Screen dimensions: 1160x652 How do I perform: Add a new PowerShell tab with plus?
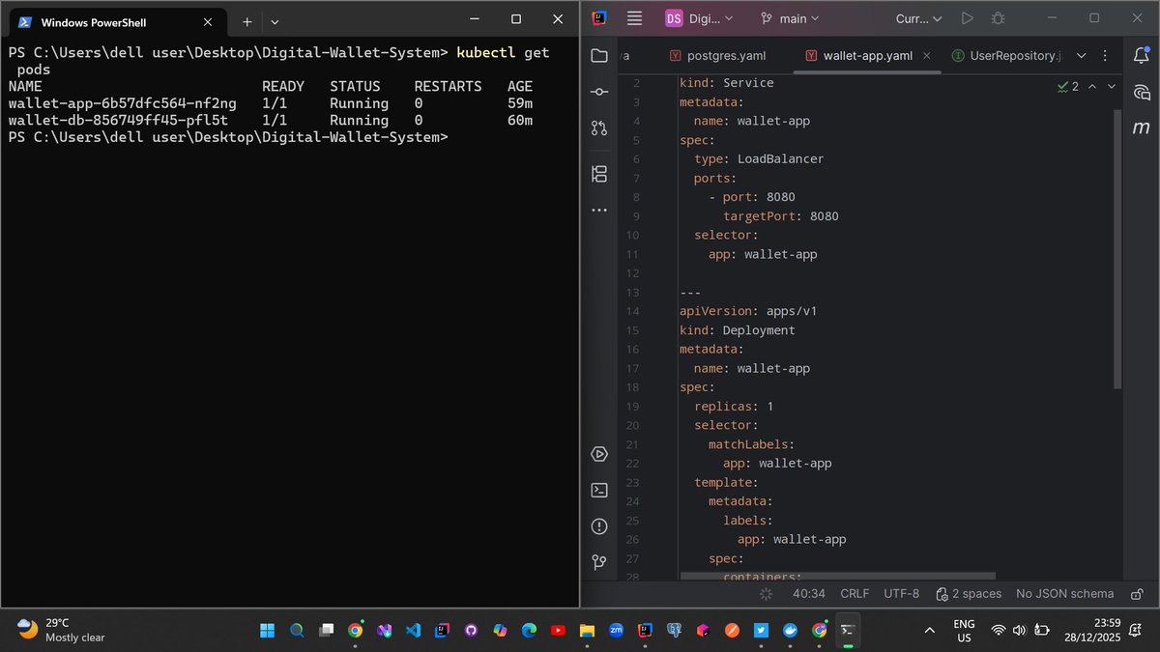click(246, 21)
